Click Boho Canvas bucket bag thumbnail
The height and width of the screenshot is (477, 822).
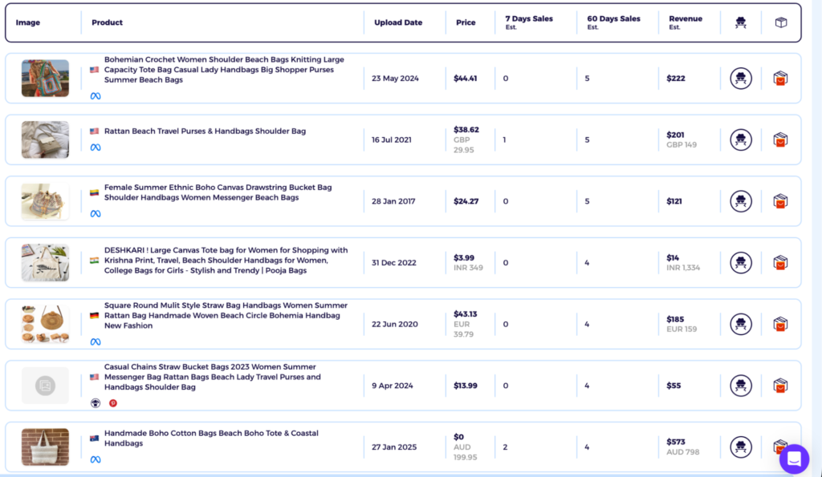tap(45, 201)
